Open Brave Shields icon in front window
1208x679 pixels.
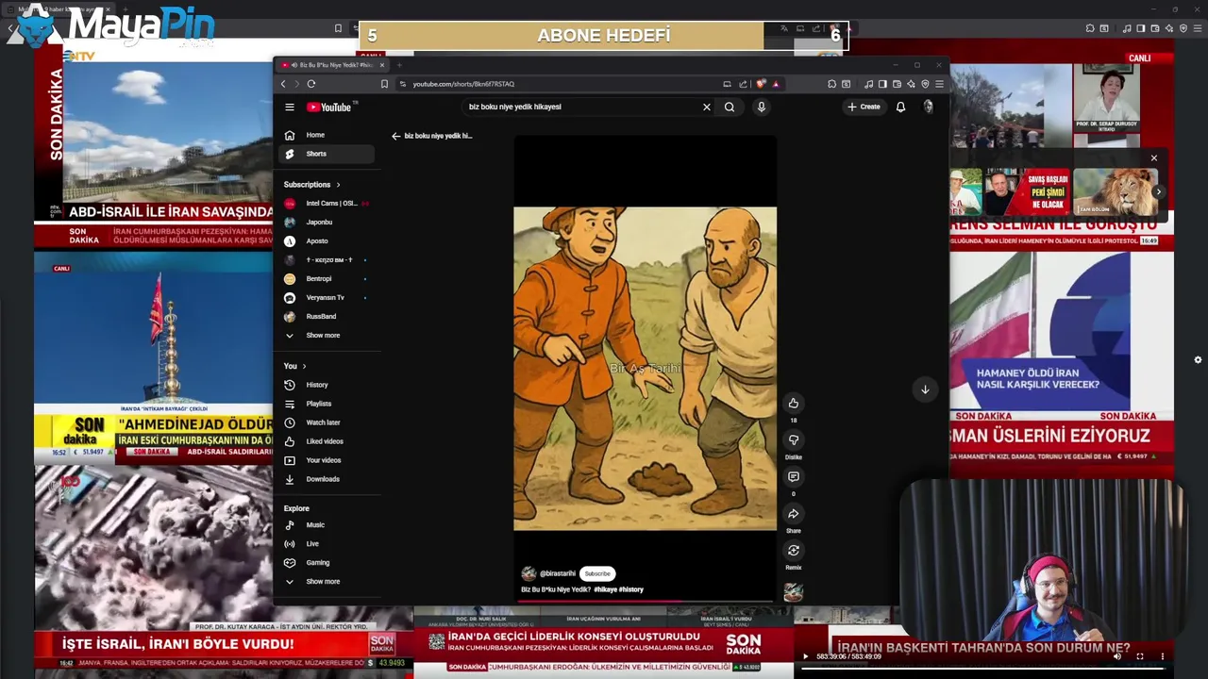pos(761,84)
